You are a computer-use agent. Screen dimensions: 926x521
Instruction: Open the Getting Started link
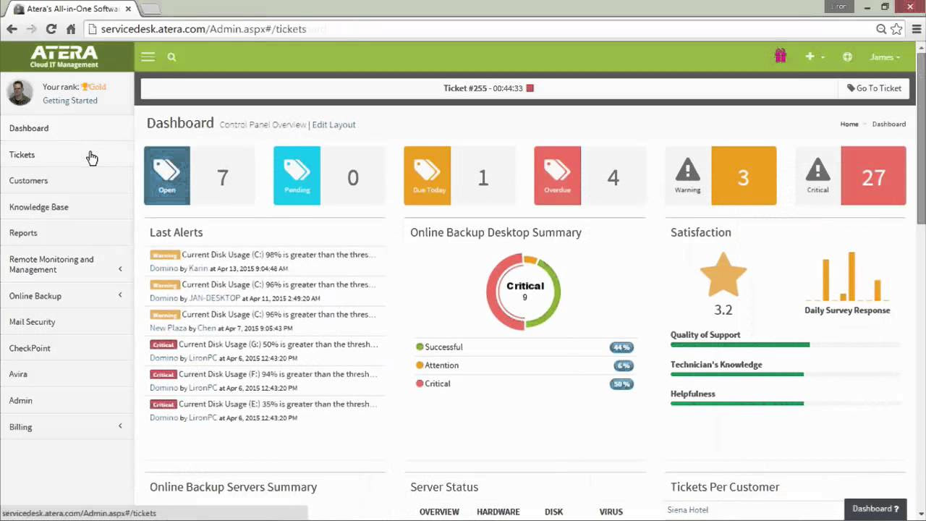coord(70,101)
